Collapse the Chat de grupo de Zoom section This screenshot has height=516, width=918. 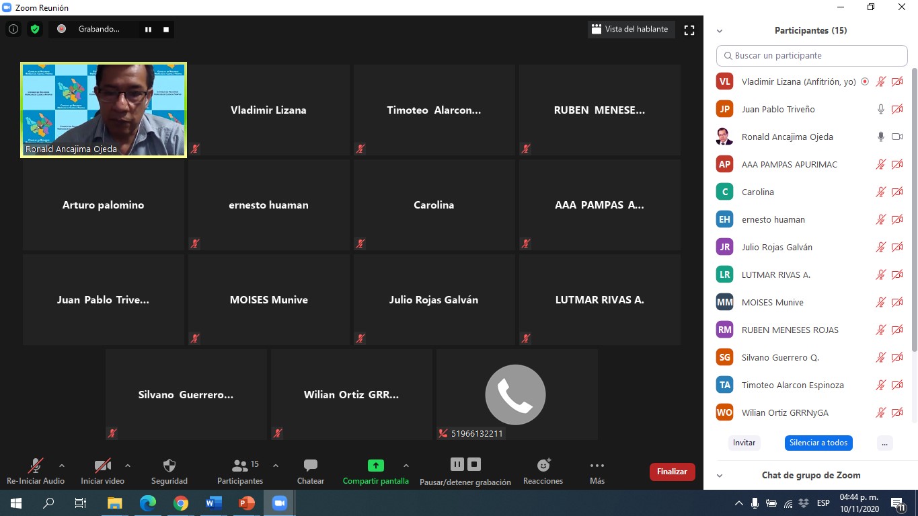tap(720, 476)
